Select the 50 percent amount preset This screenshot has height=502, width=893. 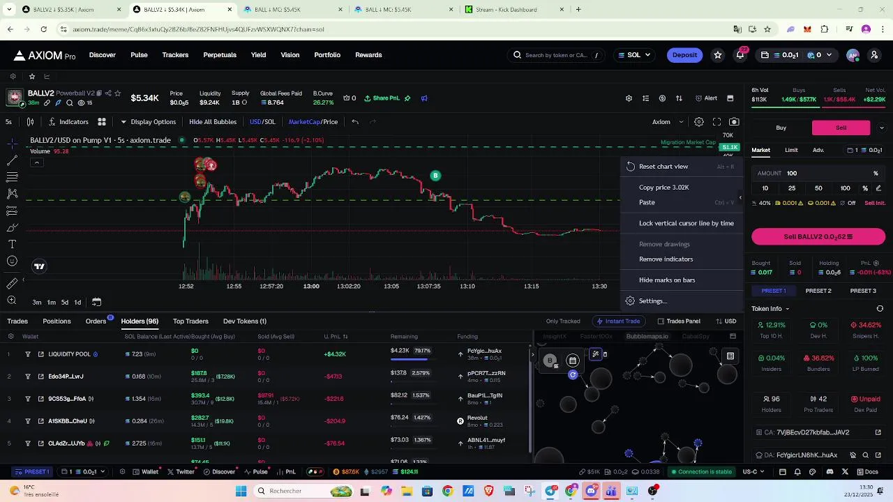[818, 188]
